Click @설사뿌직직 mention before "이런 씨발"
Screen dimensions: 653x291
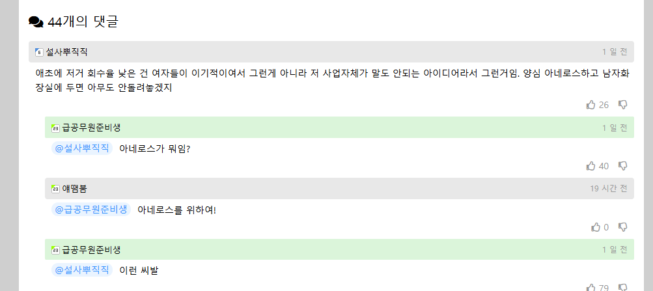click(82, 270)
